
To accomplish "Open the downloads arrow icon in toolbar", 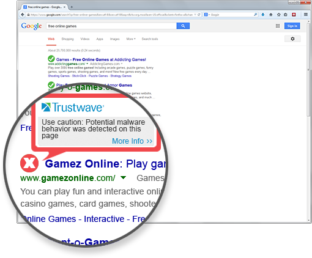I will coord(263,15).
